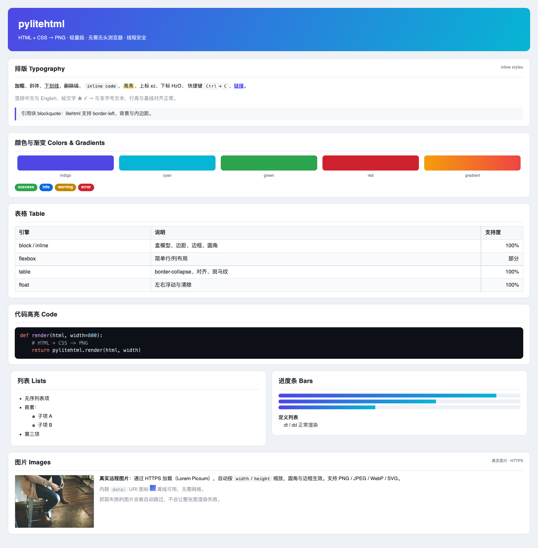Click the bold 加粗 text
Screen dimensions: 538x548
(20, 86)
